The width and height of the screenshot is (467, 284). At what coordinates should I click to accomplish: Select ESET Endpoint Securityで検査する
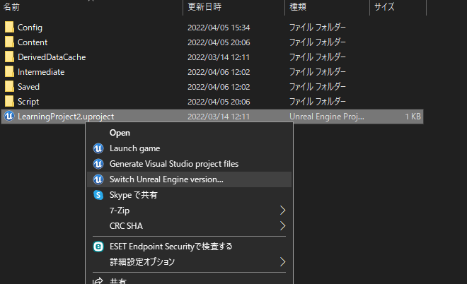pyautogui.click(x=189, y=247)
